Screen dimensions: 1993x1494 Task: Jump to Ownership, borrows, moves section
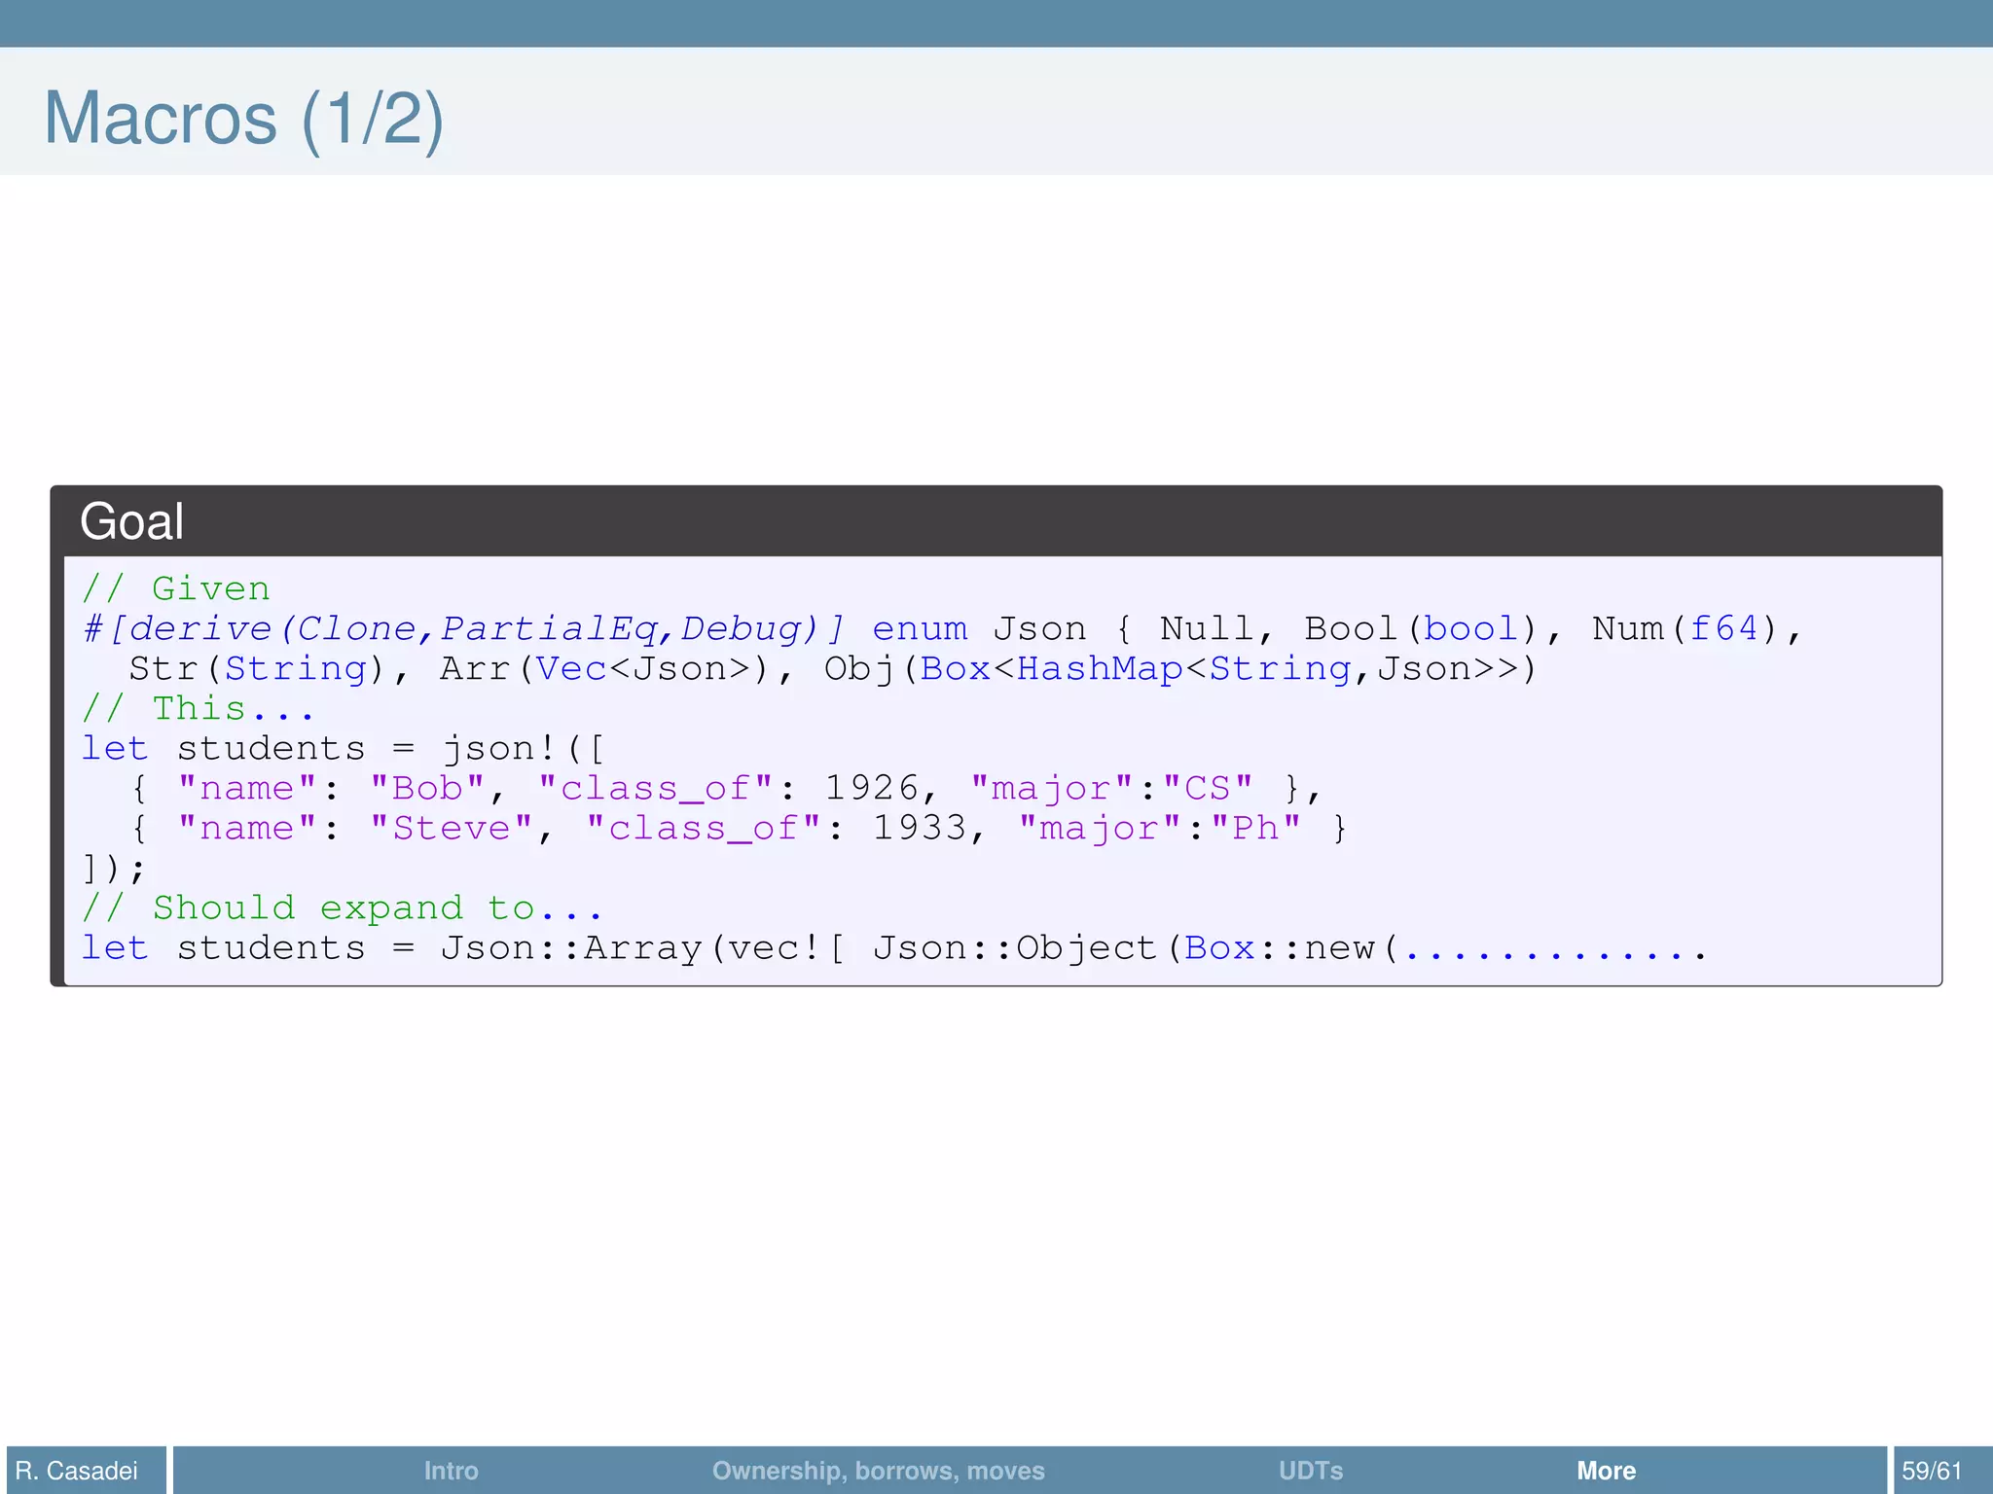[878, 1470]
